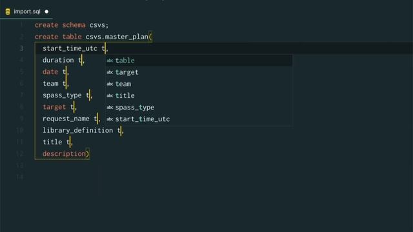The height and width of the screenshot is (232, 413).
Task: Click abc icon beside 'title' suggestion
Action: [x=110, y=96]
